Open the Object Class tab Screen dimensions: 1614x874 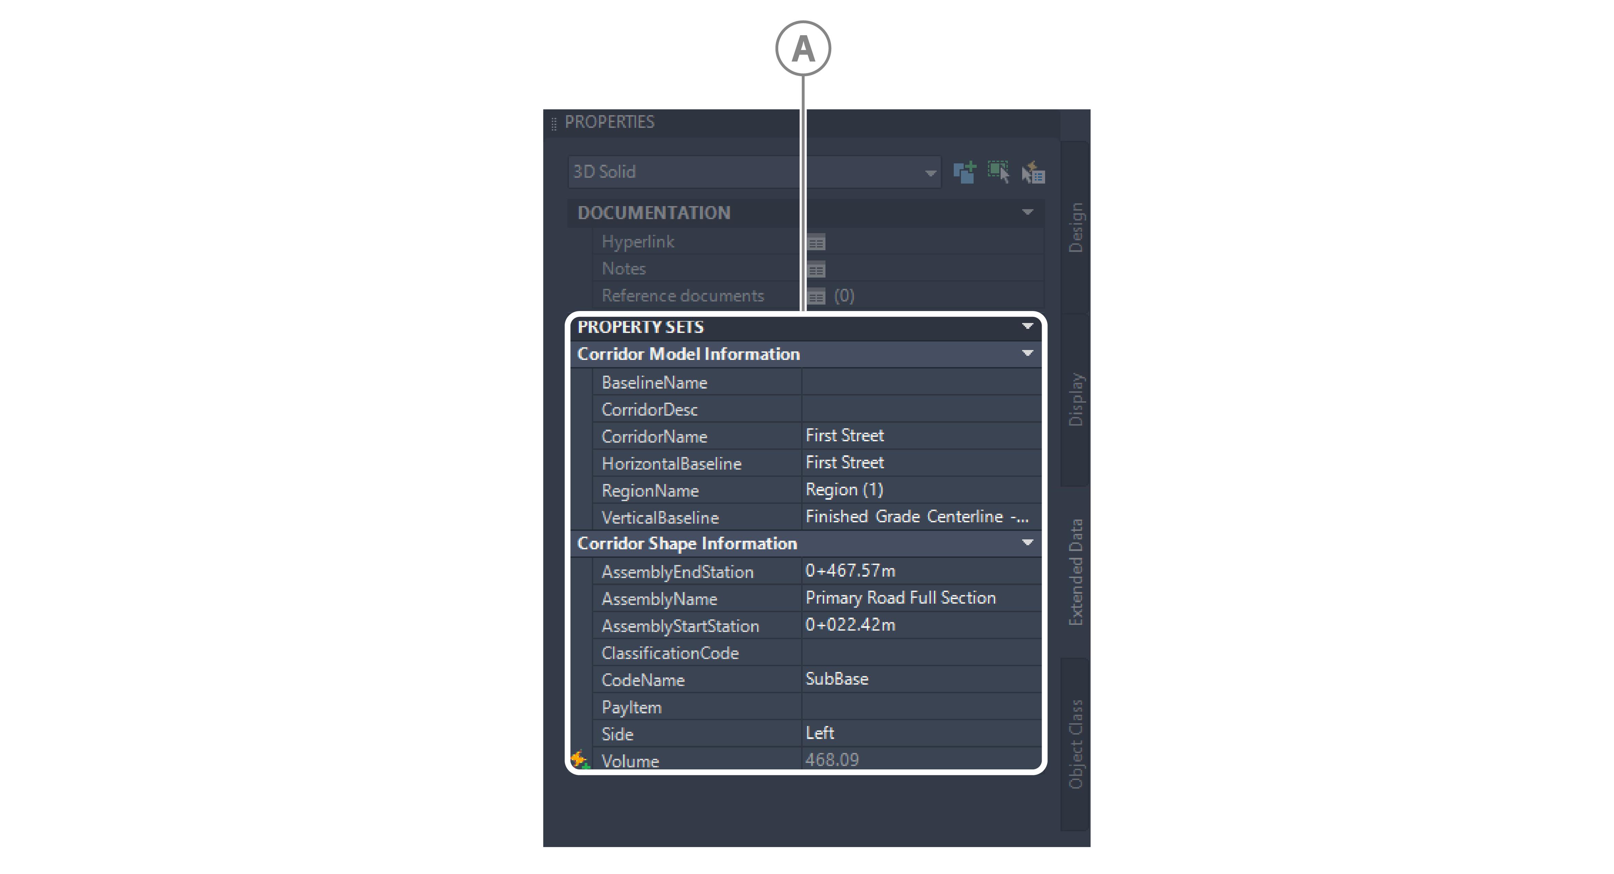(1075, 744)
